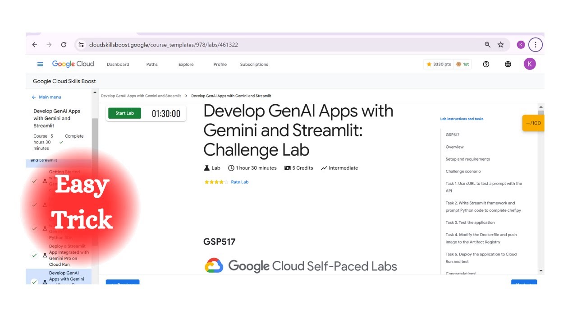
Task: Click the clock icon beside 1 hour 30 minutes
Action: (231, 168)
